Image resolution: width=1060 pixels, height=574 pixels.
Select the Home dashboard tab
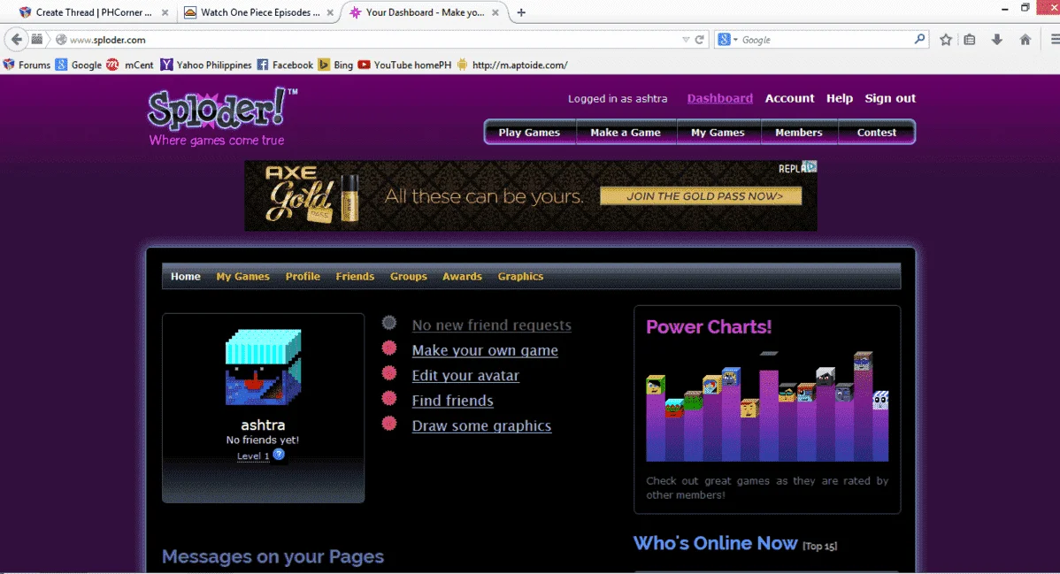point(185,277)
